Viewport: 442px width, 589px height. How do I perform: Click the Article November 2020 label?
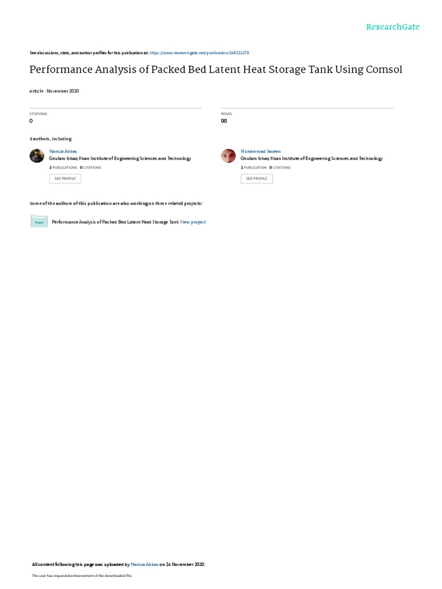pyautogui.click(x=54, y=91)
